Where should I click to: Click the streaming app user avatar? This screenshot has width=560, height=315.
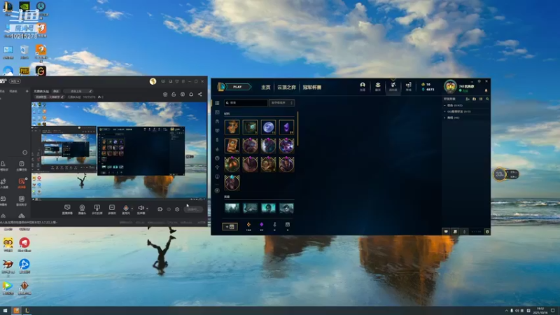coord(153,81)
